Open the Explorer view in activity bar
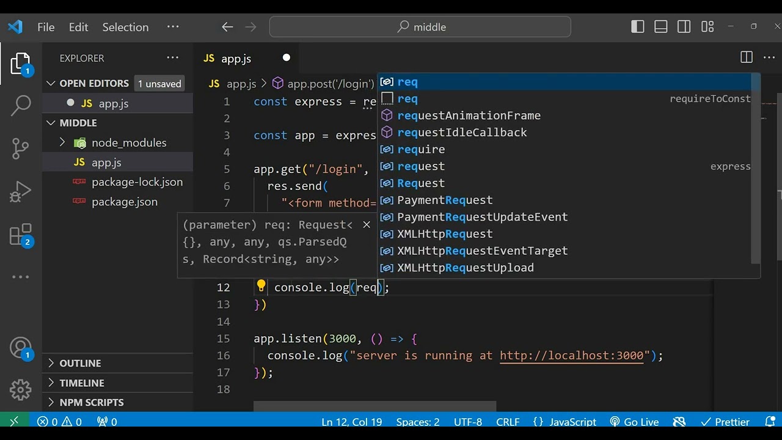The height and width of the screenshot is (440, 782). (20, 64)
